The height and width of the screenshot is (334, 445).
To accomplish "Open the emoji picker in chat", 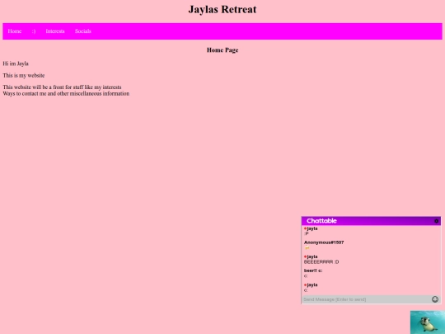I will click(435, 299).
